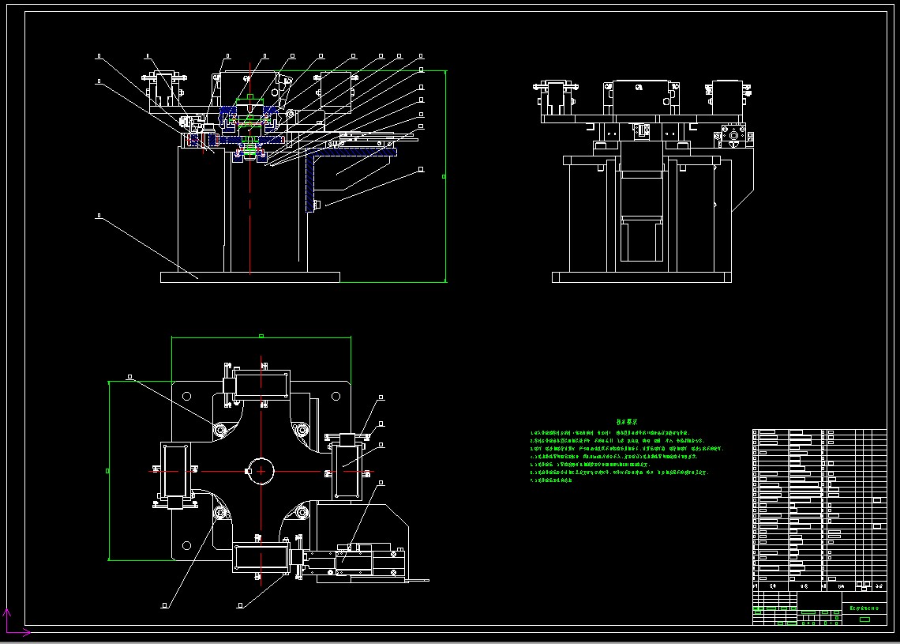Select the green overall height dimension line
The height and width of the screenshot is (644, 900).
pyautogui.click(x=446, y=176)
